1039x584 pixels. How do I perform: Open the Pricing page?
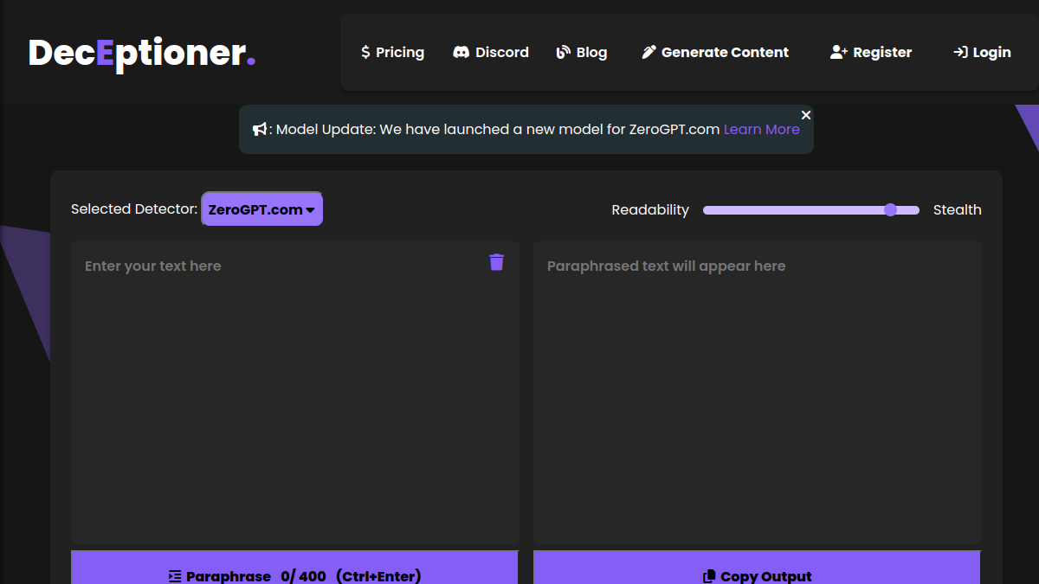392,53
